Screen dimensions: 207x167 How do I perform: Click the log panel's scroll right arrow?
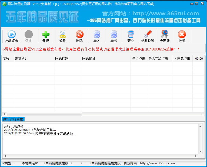coord(196,156)
